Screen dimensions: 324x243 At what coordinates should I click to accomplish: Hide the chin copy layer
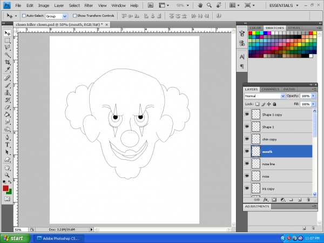pyautogui.click(x=247, y=139)
